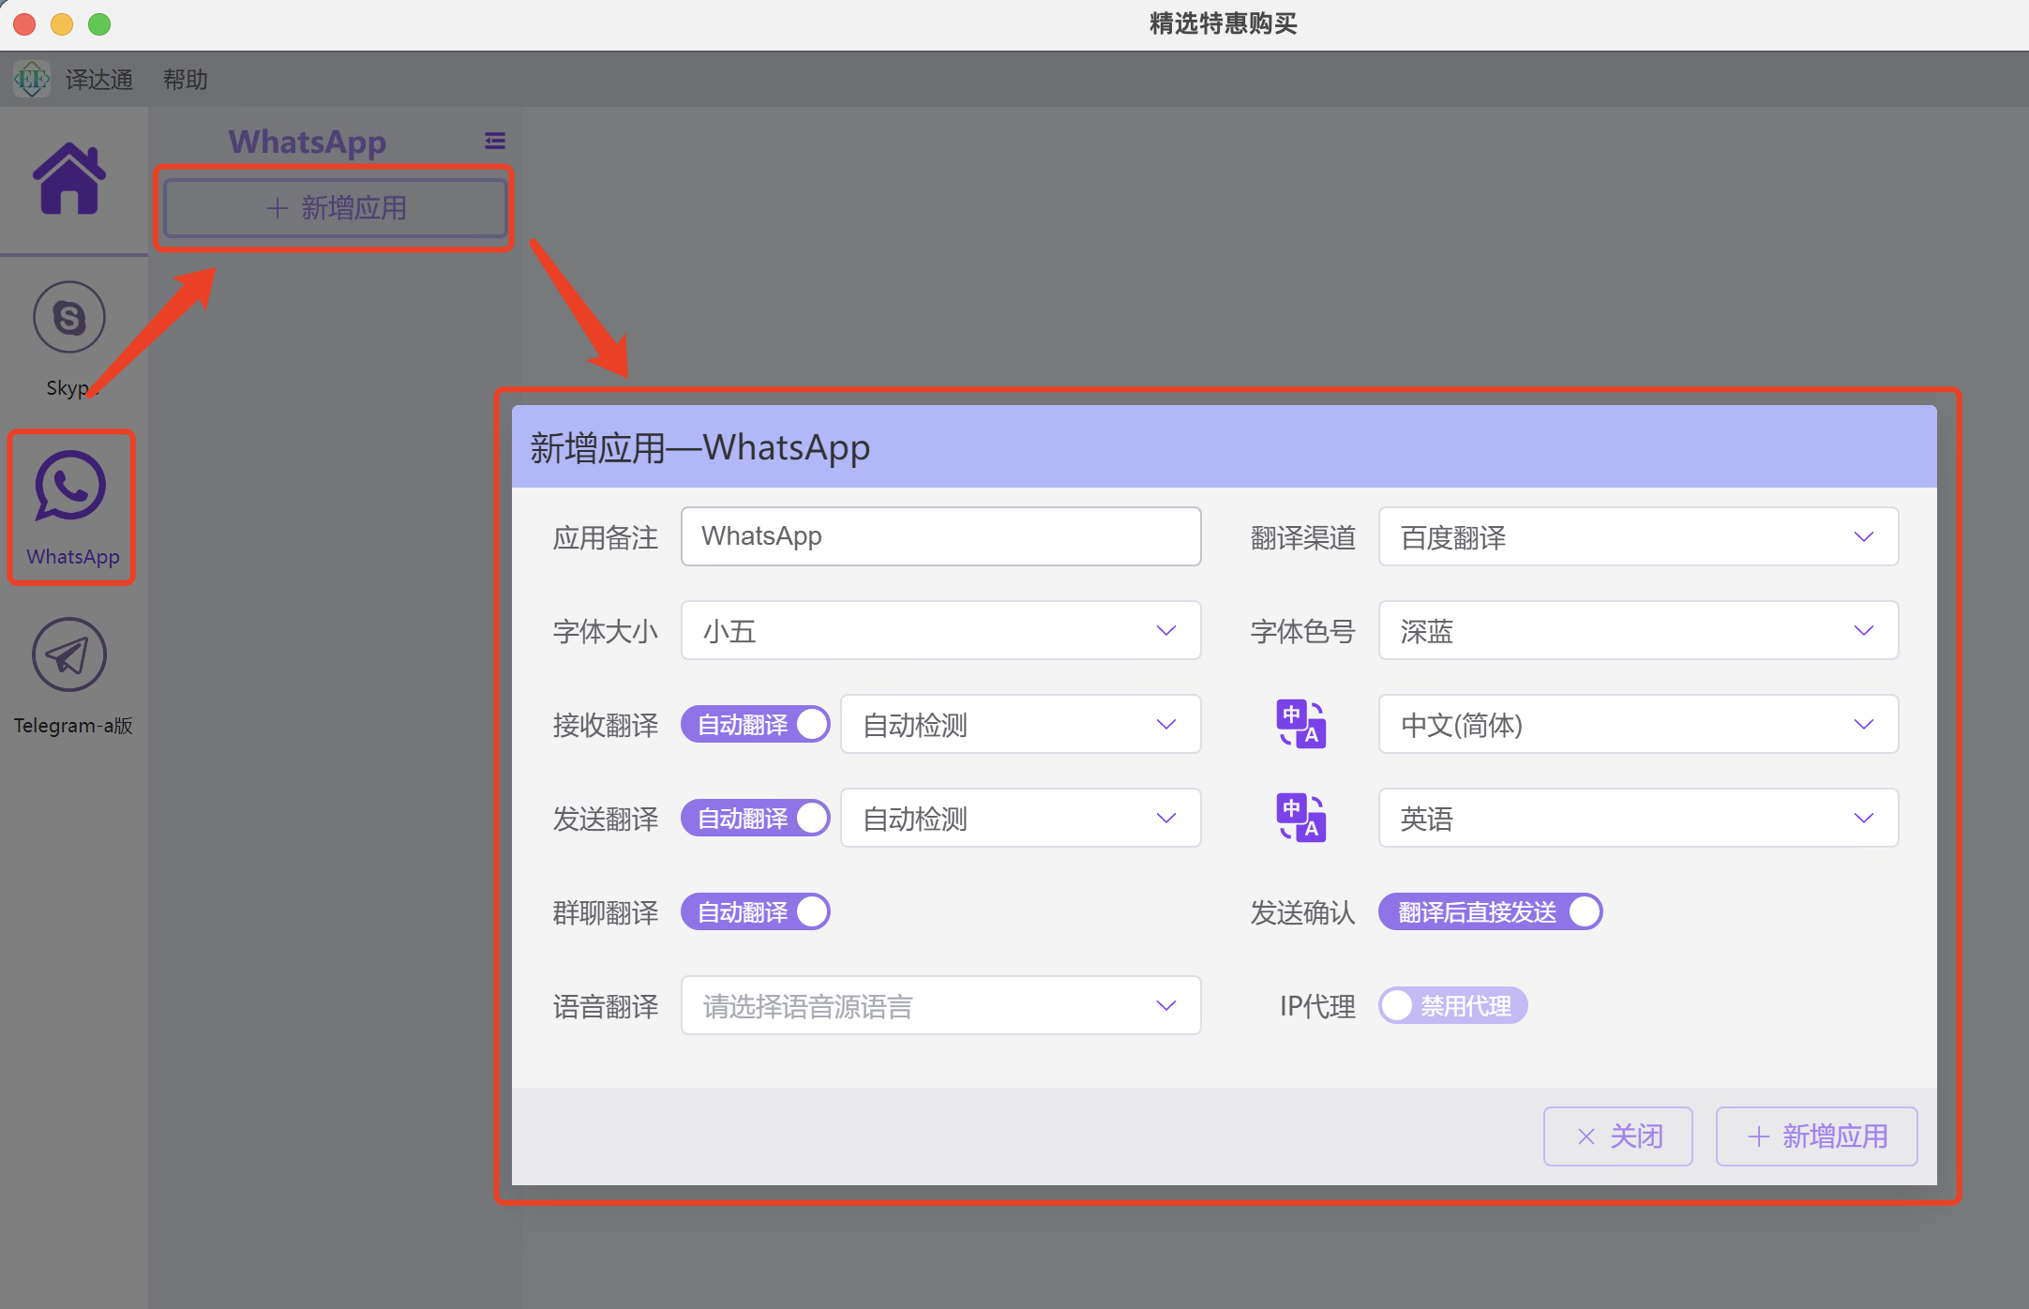The width and height of the screenshot is (2029, 1309).
Task: Click the 接收翻译 language swap icon
Action: [1300, 724]
